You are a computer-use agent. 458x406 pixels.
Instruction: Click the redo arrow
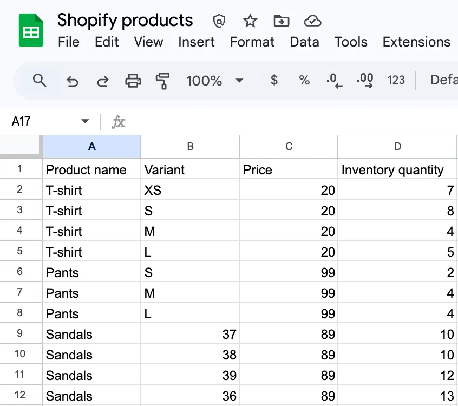[x=102, y=81]
